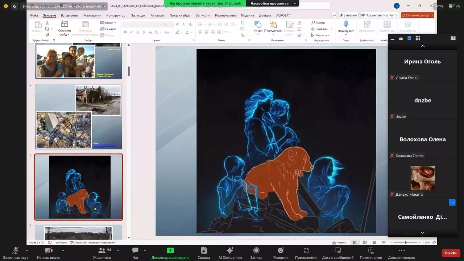Select slide 8 thumbnail with dog

pos(79,187)
